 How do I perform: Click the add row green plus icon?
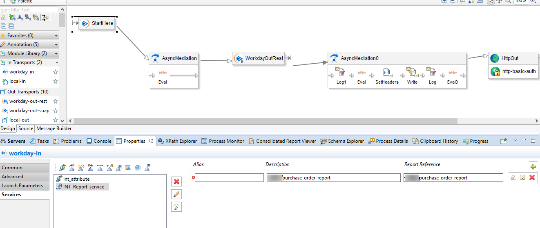[x=533, y=166]
